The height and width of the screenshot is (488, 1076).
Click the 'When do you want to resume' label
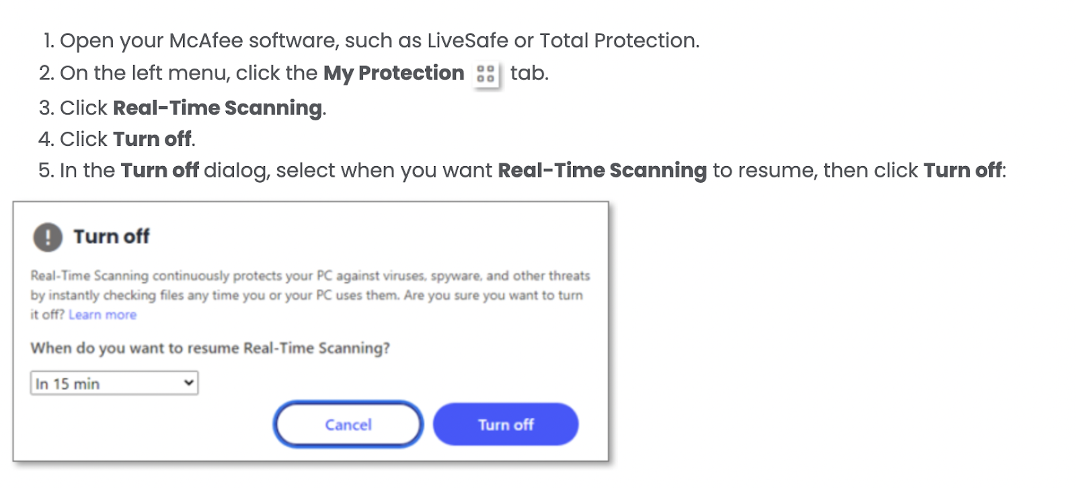[x=210, y=348]
